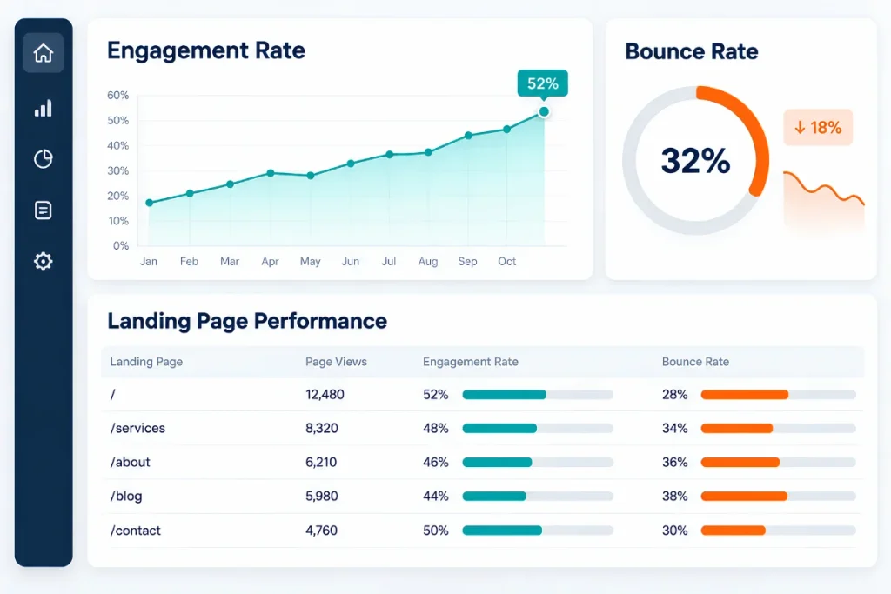
Task: Click the 32% bounce rate donut value
Action: pyautogui.click(x=695, y=160)
